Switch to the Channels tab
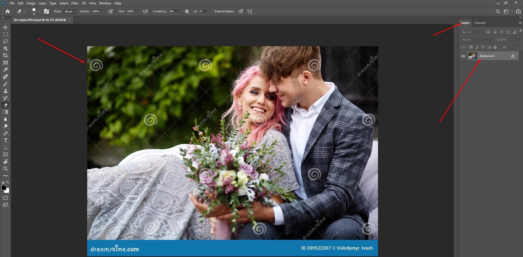The width and height of the screenshot is (523, 257). click(479, 23)
